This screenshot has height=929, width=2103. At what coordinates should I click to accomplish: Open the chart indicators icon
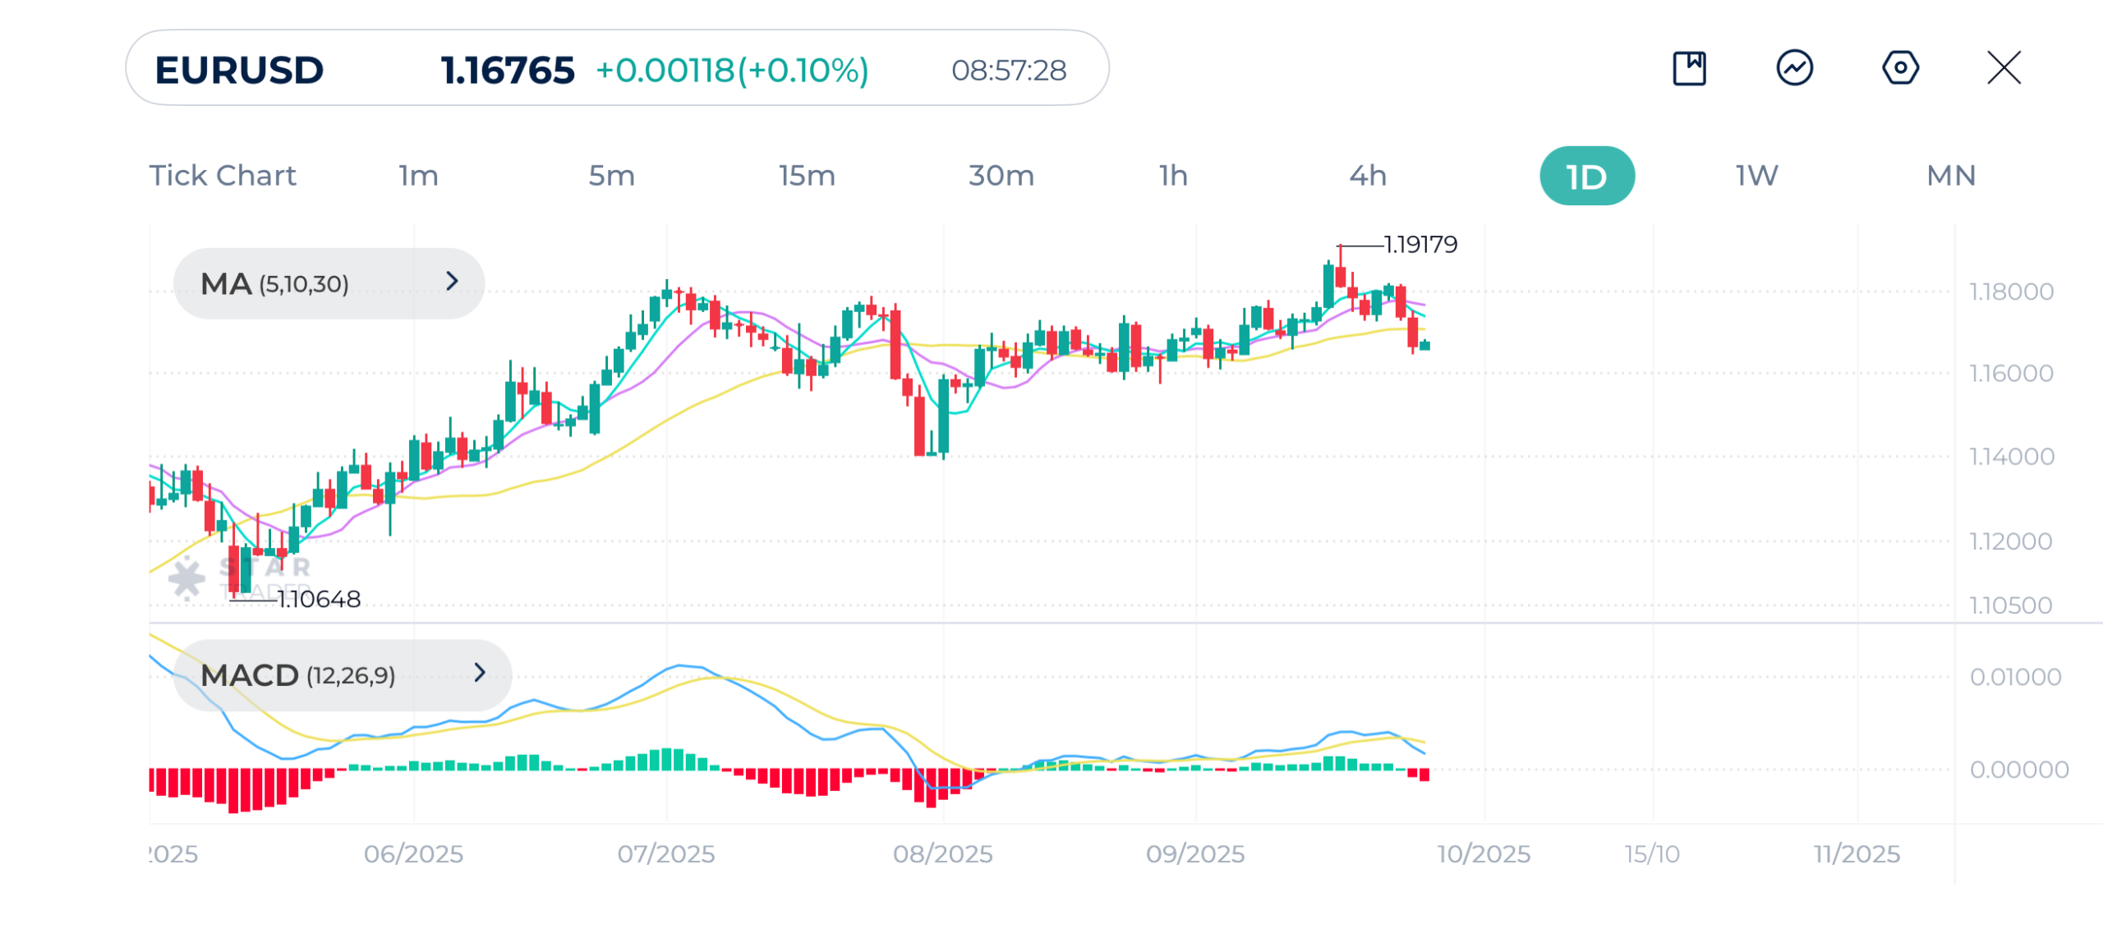tap(1794, 68)
